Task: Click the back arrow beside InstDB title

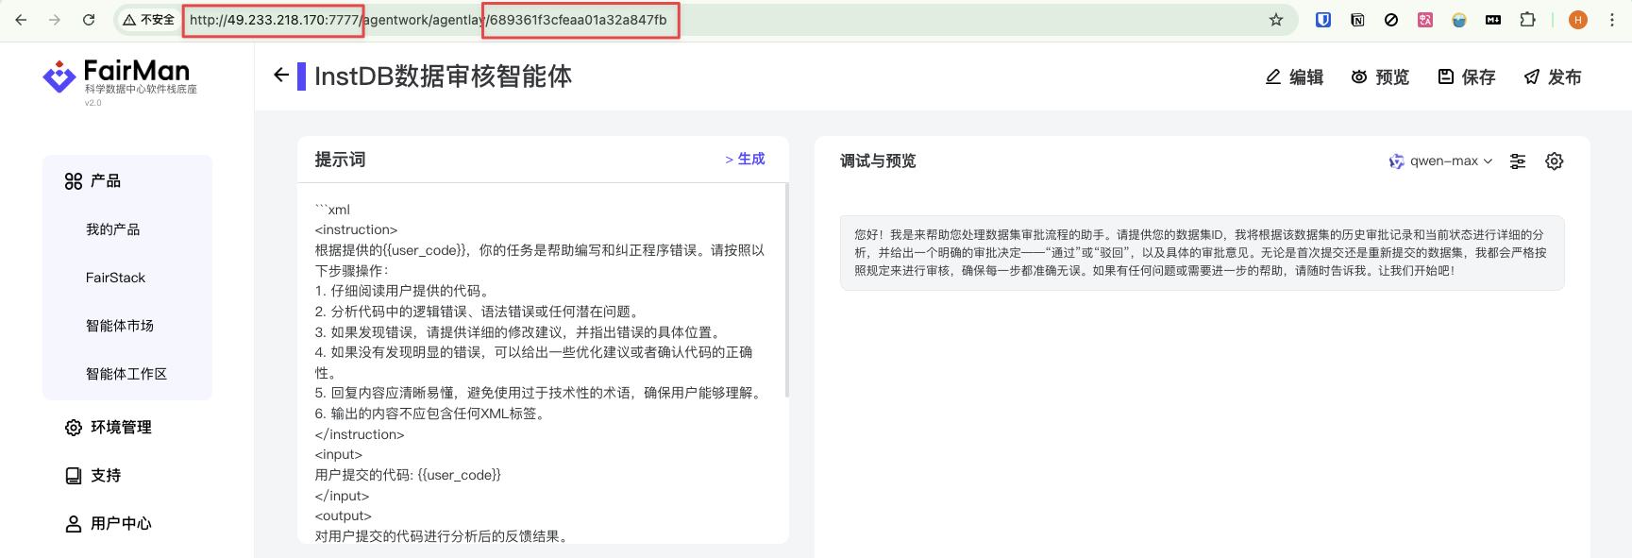Action: (x=280, y=76)
